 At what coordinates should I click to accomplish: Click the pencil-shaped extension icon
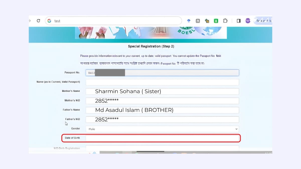[x=207, y=21]
